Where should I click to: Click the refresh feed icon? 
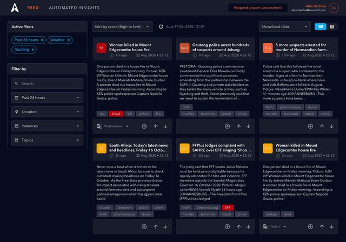pos(161,26)
